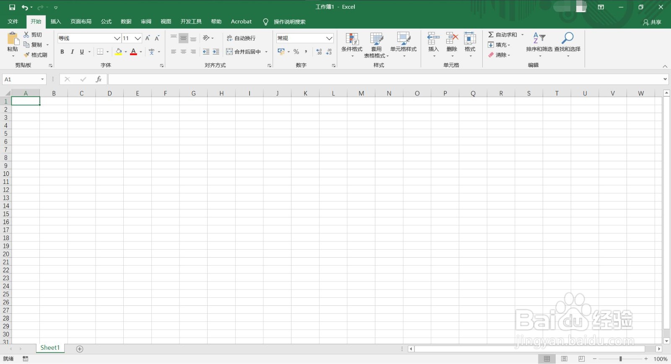Open the File (文件) tab
The height and width of the screenshot is (364, 671).
tap(13, 21)
